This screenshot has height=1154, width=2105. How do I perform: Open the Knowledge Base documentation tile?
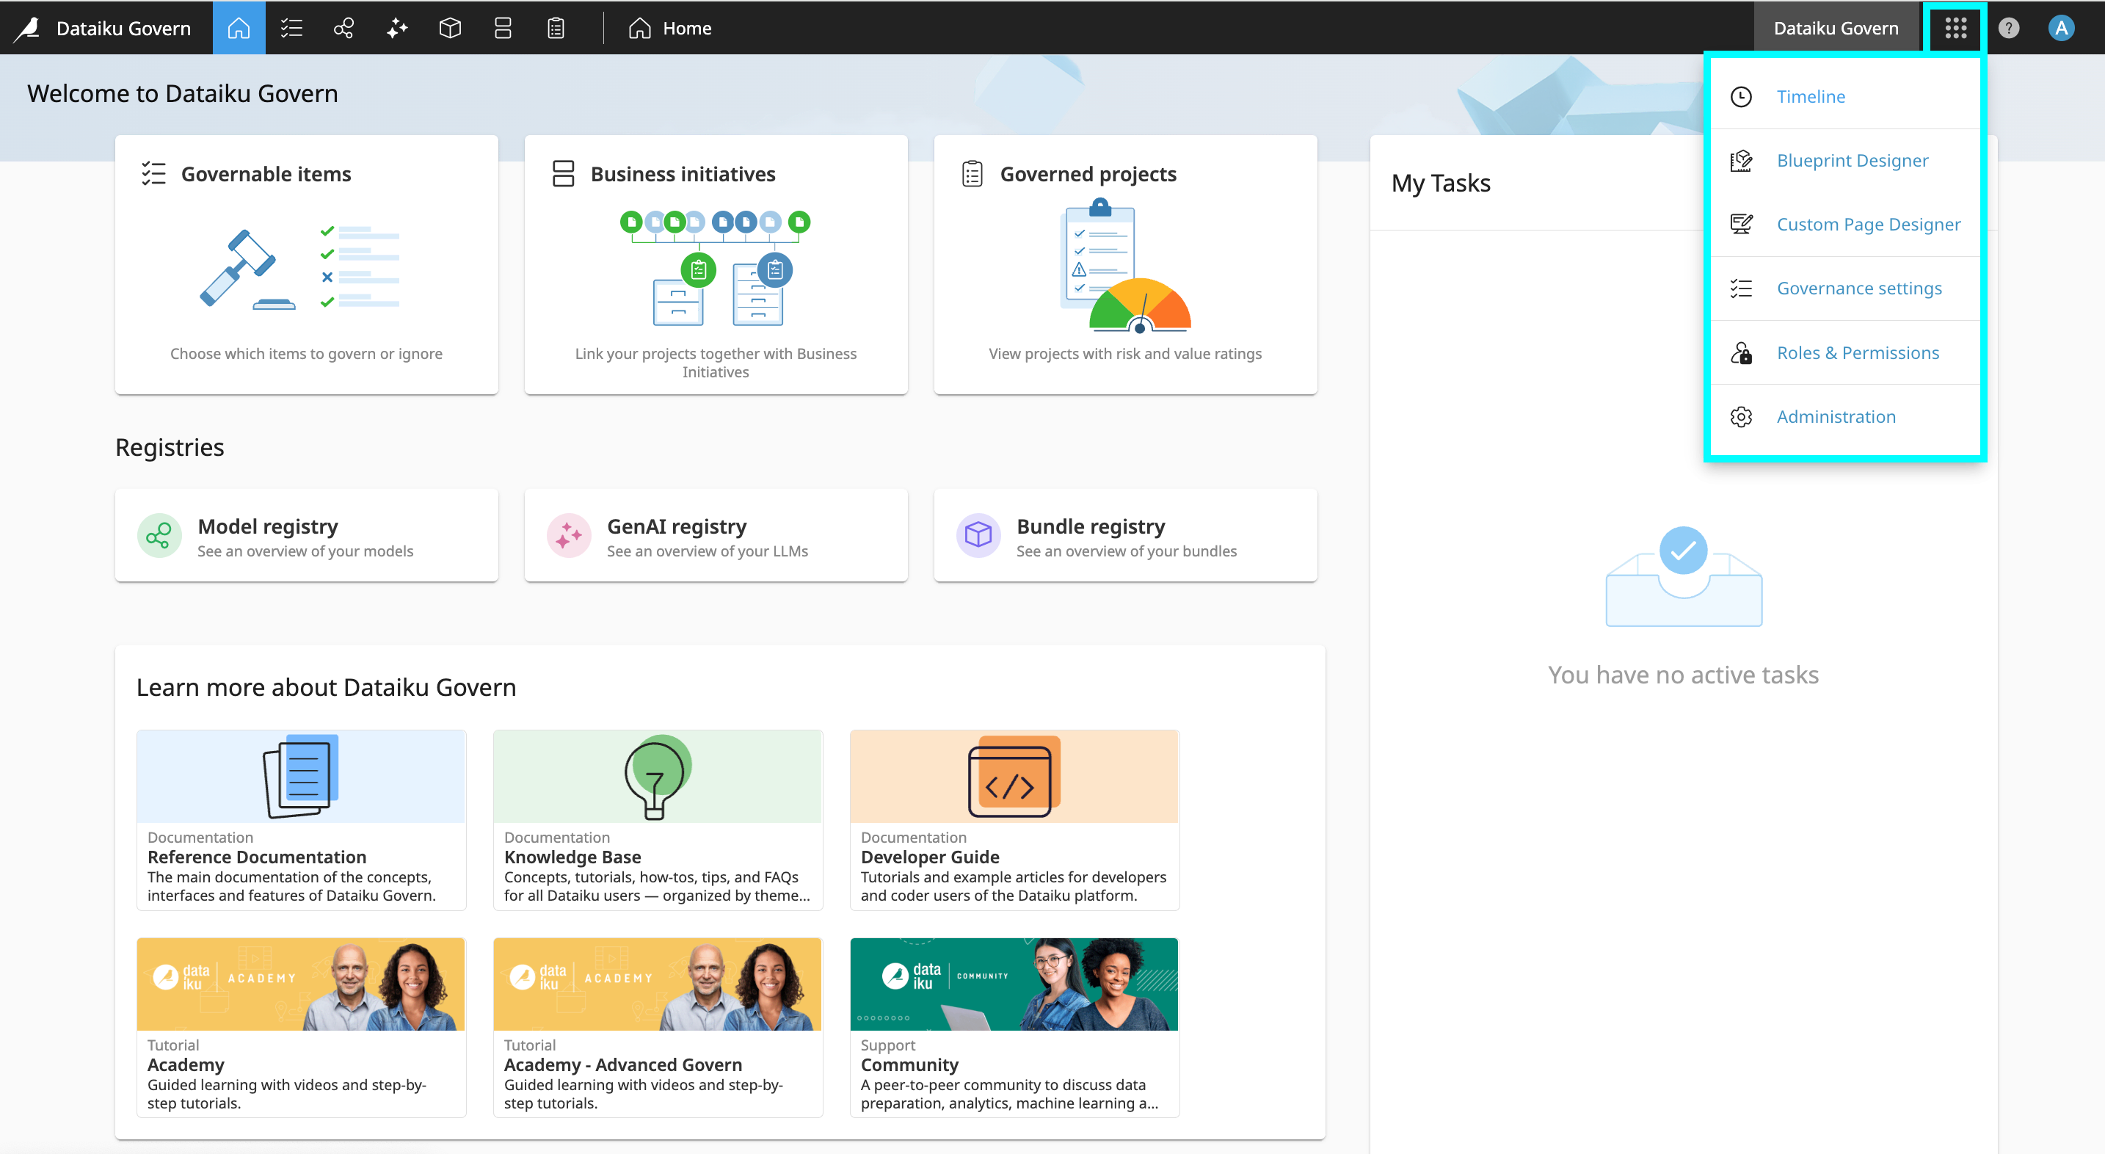coord(657,820)
